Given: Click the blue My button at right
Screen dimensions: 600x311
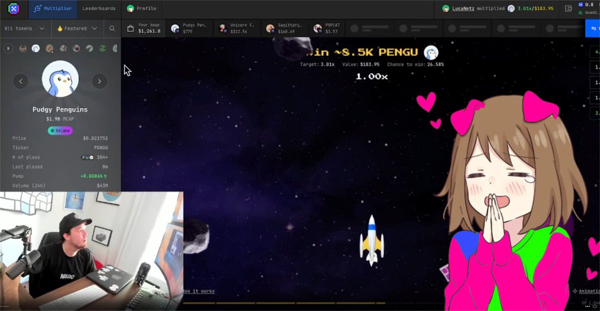Looking at the screenshot, I should 593,28.
